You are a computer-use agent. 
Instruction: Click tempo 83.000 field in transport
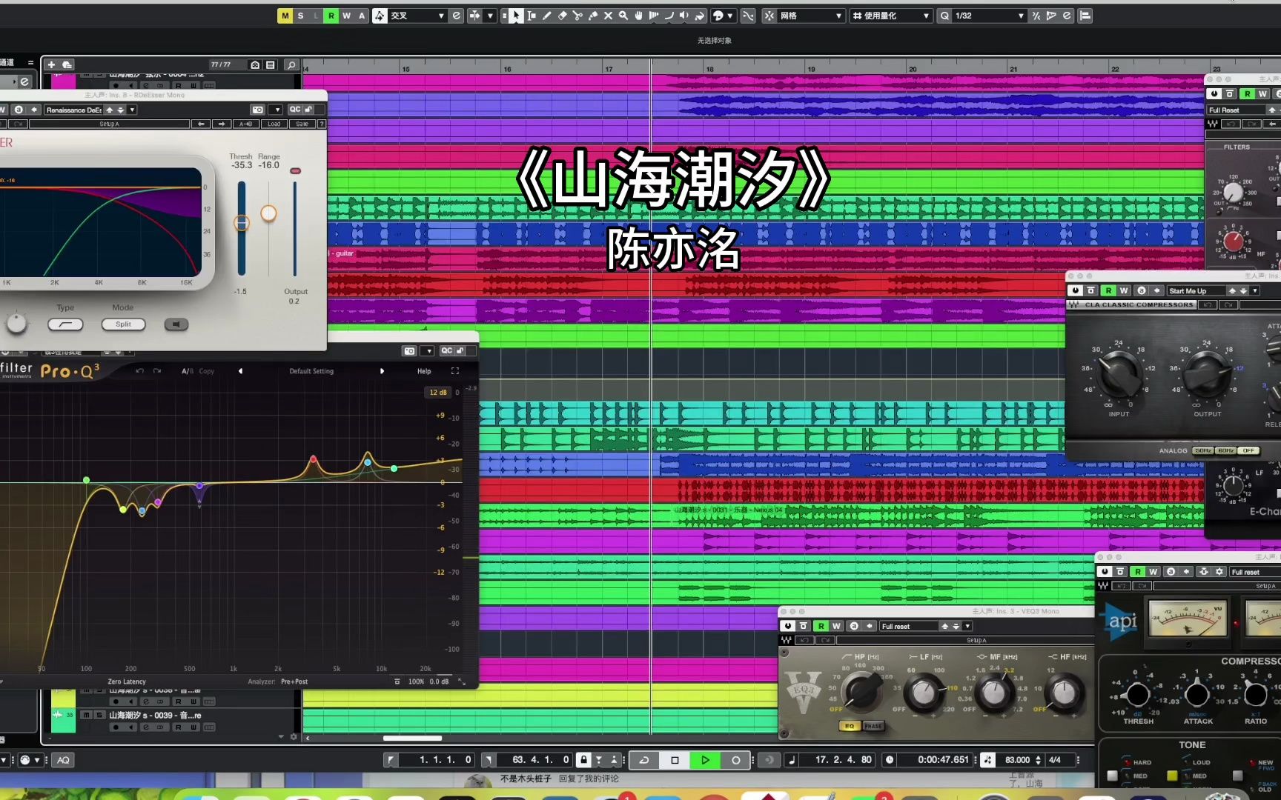1017,760
